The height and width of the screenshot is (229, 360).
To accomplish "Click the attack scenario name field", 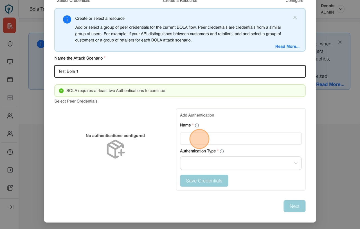I will point(180,71).
